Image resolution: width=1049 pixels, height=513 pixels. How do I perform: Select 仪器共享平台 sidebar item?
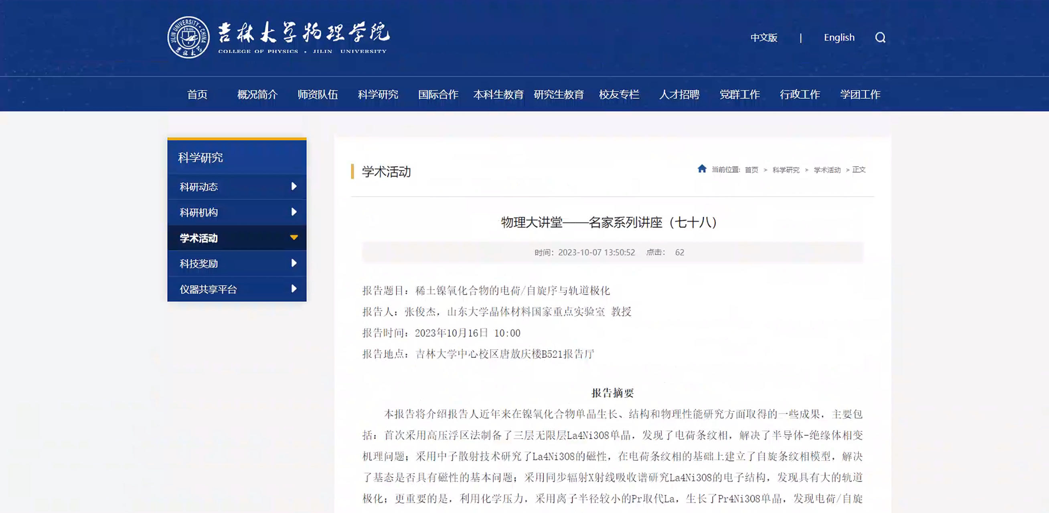coord(208,289)
